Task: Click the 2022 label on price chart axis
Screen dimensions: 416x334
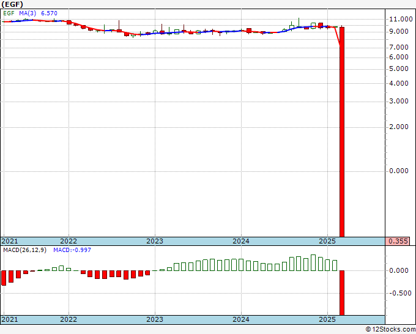Action: click(69, 241)
